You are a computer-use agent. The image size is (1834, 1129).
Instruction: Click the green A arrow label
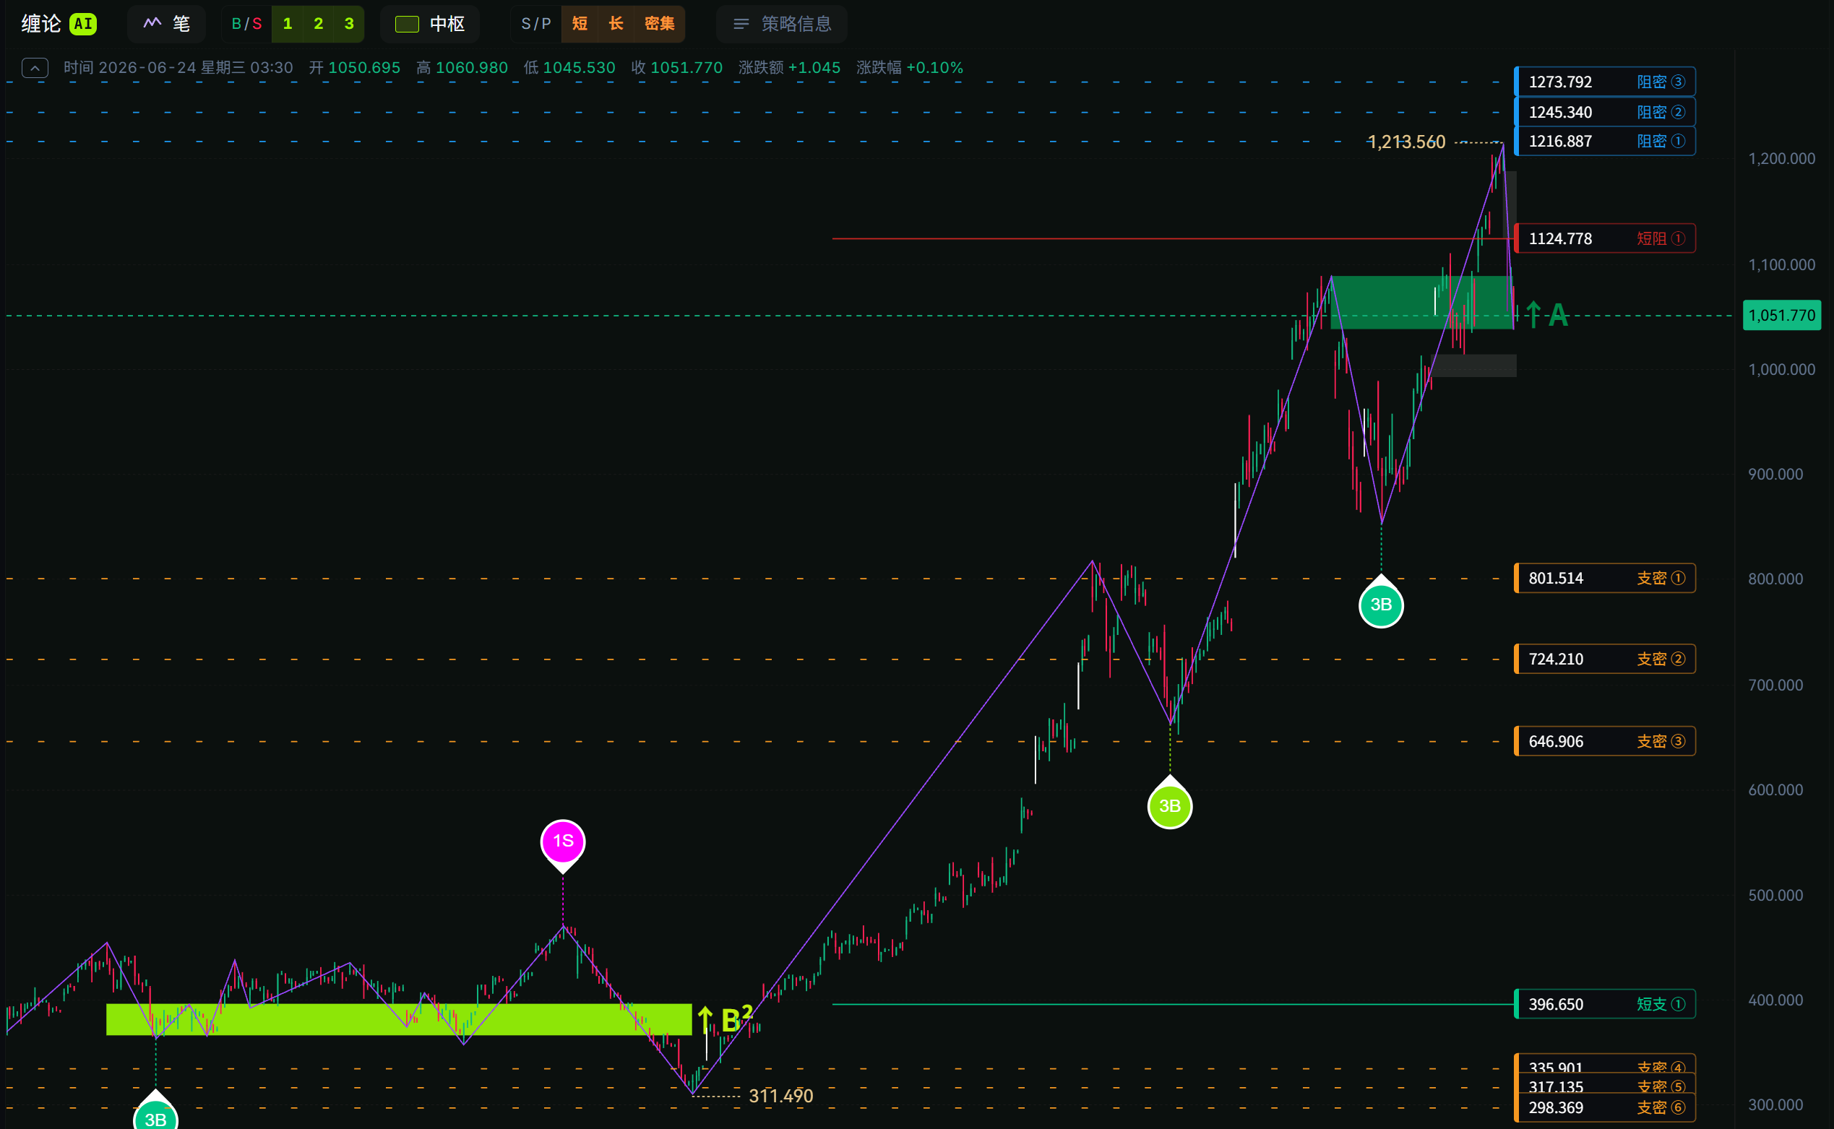[1546, 315]
